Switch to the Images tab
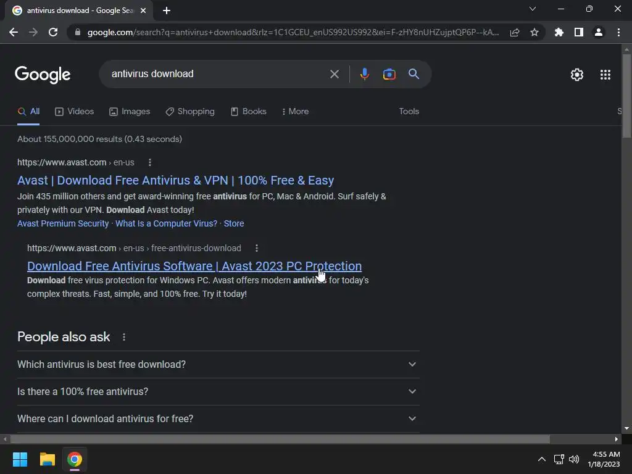632x474 pixels. [x=130, y=112]
